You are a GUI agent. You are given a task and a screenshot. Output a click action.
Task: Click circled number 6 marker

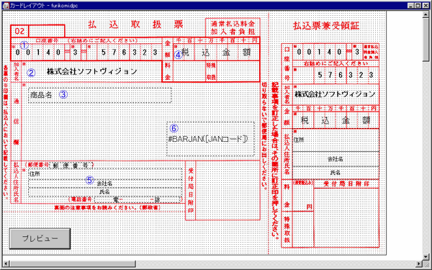pos(174,128)
